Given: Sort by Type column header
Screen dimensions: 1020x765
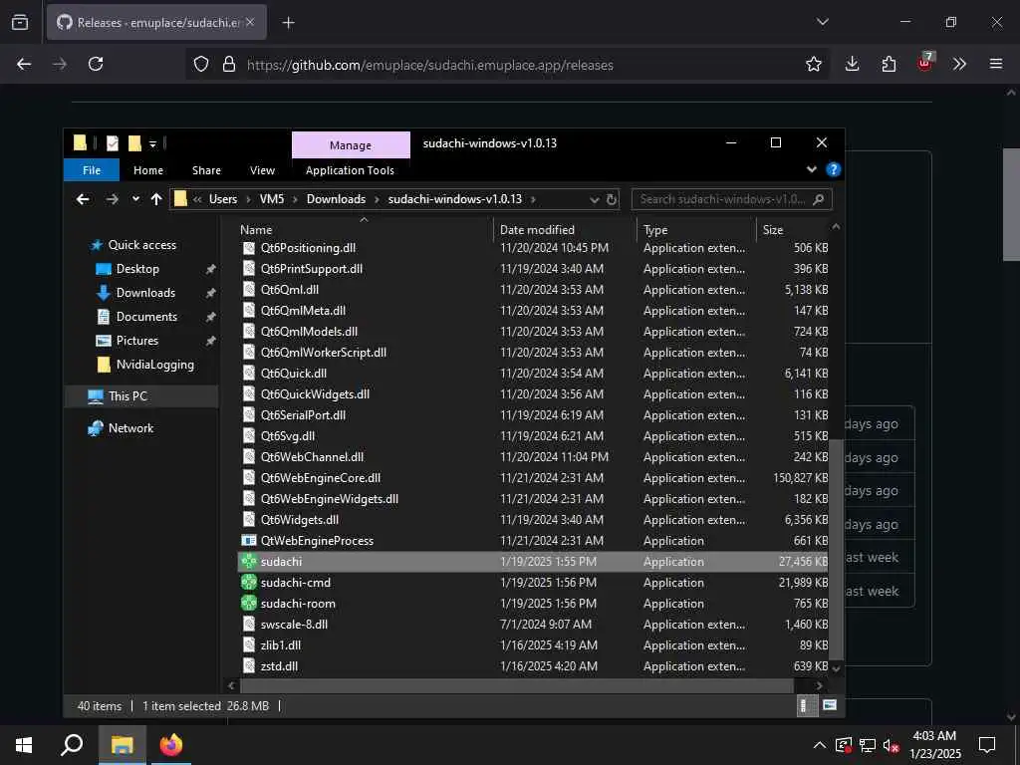Looking at the screenshot, I should point(696,230).
